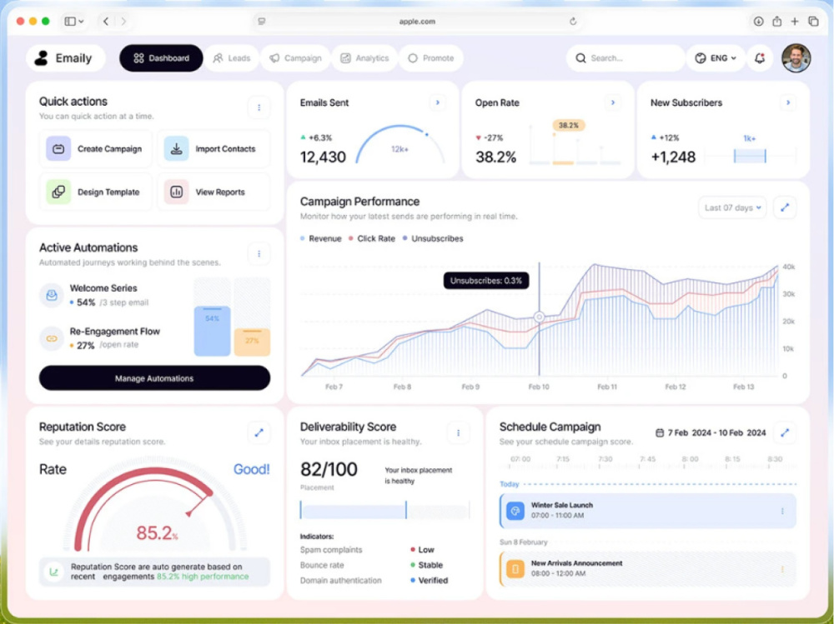
Task: Click the Import Contacts button
Action: 214,149
